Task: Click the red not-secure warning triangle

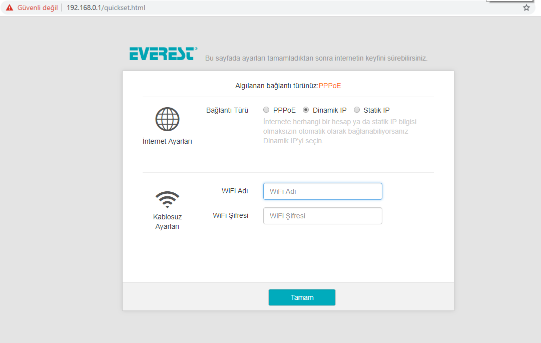Action: 10,8
